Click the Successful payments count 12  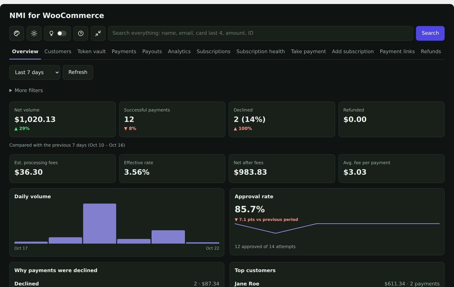129,119
